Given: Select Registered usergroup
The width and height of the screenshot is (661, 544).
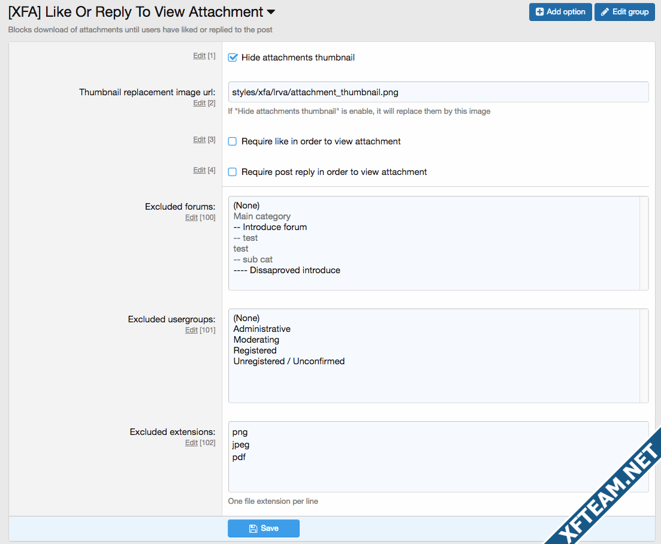Looking at the screenshot, I should 255,350.
